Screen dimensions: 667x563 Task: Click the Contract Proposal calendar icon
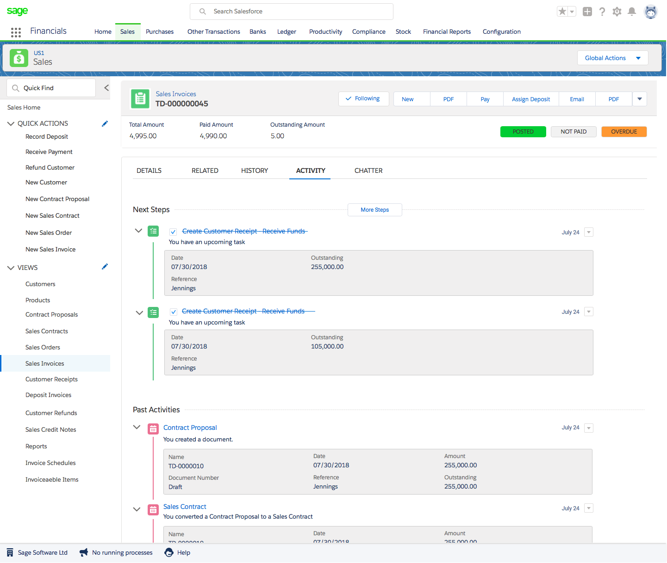tap(153, 429)
